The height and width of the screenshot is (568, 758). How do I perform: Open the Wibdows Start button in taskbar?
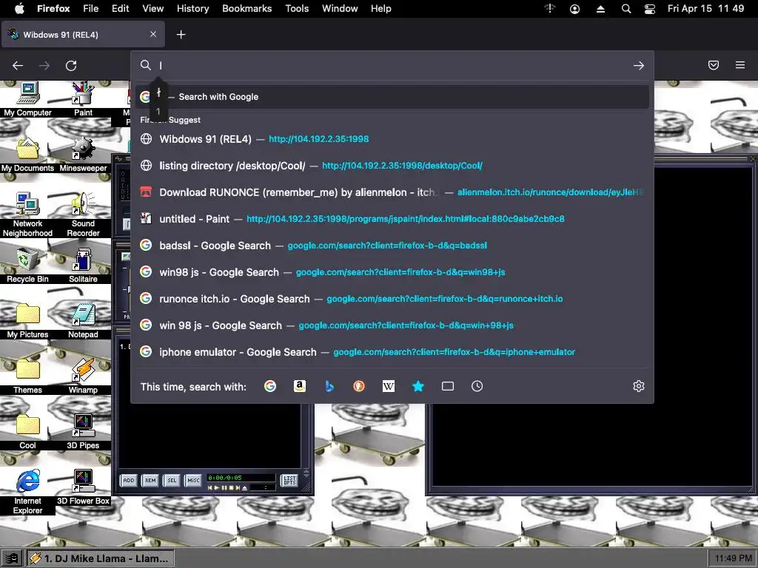point(12,558)
